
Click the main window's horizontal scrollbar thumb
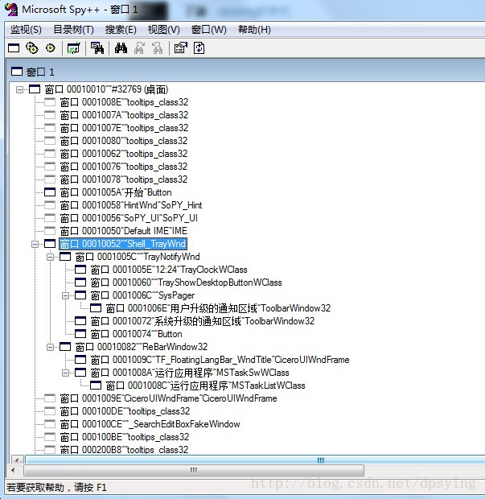pyautogui.click(x=194, y=470)
